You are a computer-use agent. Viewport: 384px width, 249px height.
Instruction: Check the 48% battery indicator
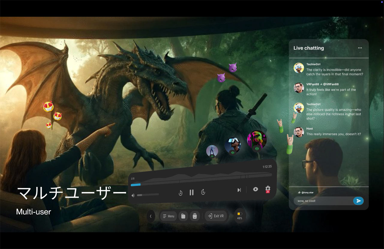tap(240, 216)
